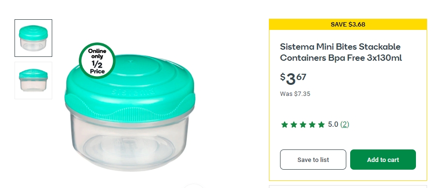Screen dimensions: 444x188
Task: Click the third green rating star
Action: (x=303, y=124)
